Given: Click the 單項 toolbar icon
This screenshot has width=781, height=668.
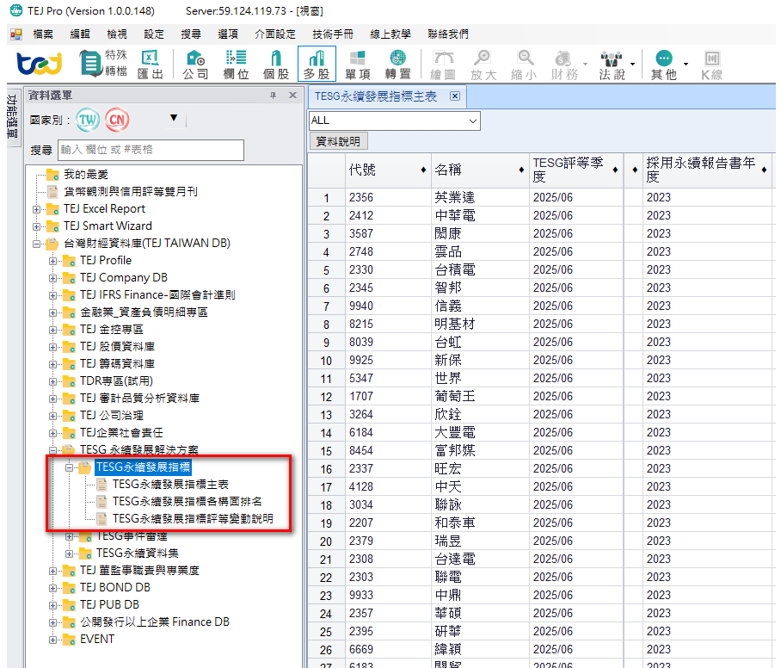Looking at the screenshot, I should [x=358, y=65].
